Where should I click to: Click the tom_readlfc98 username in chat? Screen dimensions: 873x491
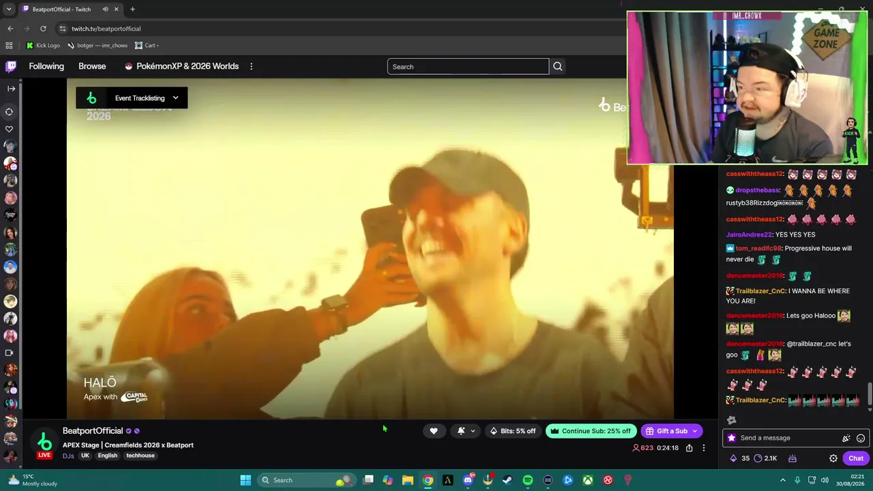(x=758, y=248)
